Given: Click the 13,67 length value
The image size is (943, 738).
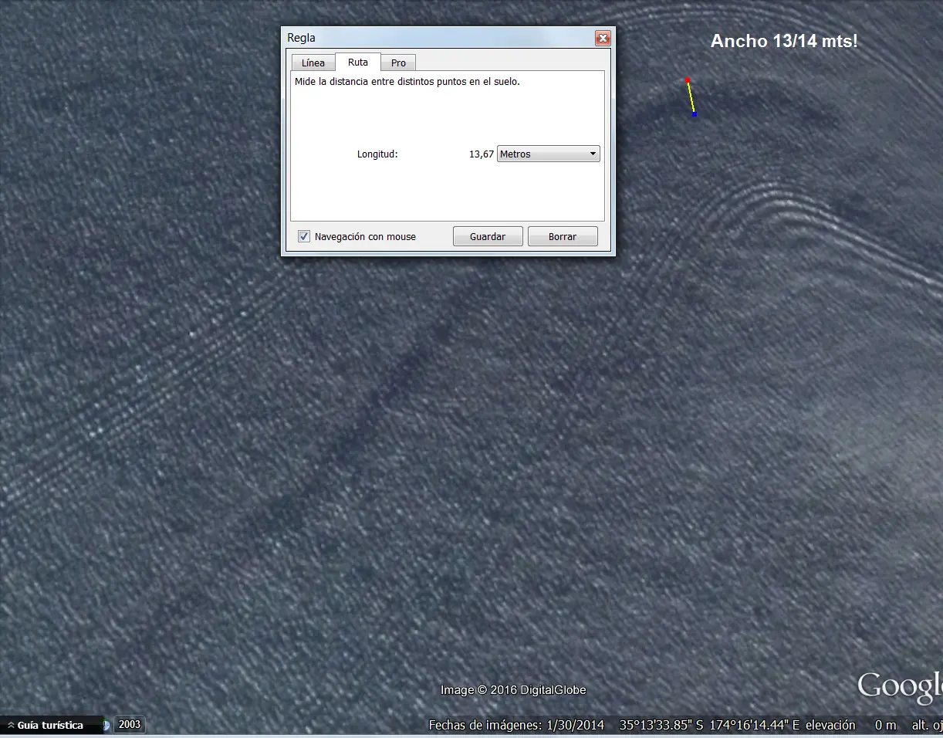Looking at the screenshot, I should click(x=482, y=154).
